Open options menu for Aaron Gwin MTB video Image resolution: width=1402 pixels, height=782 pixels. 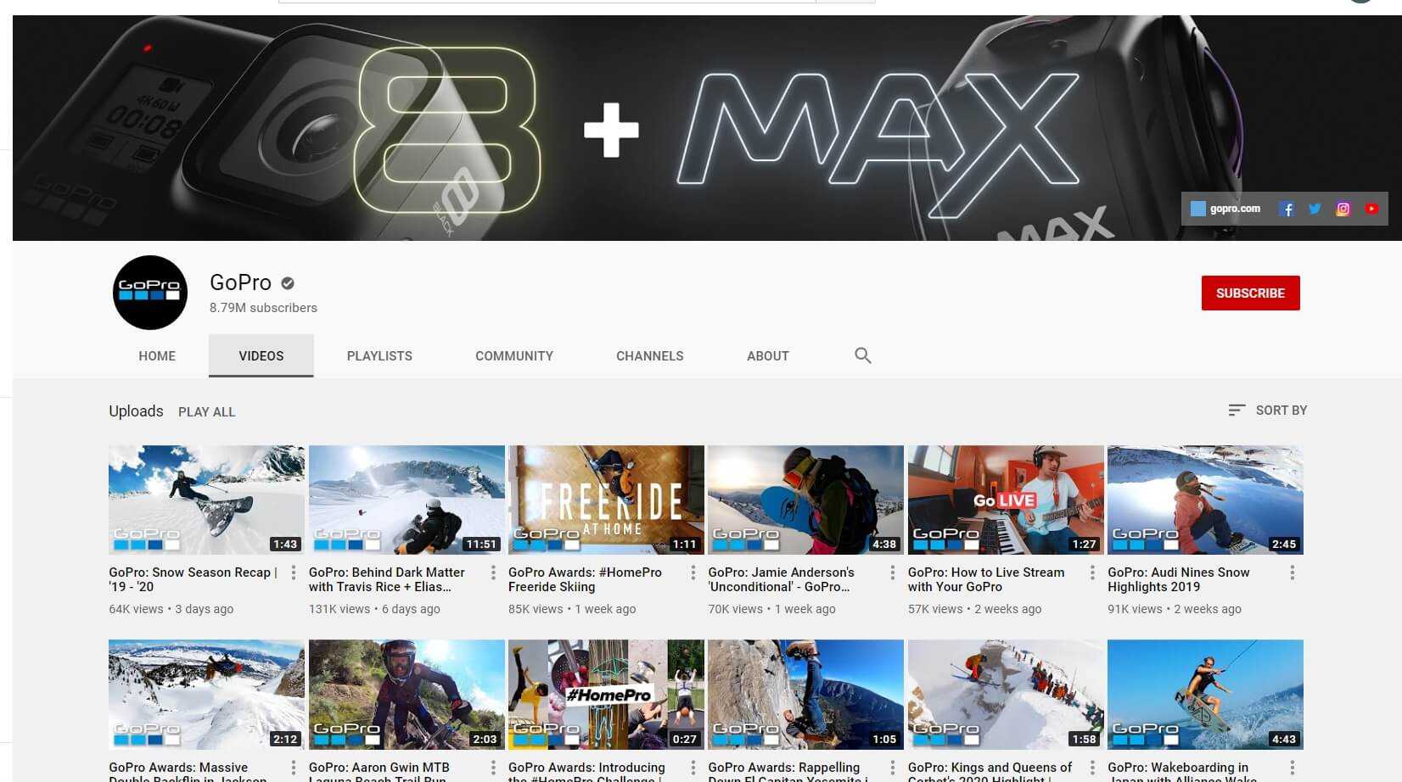click(x=493, y=768)
